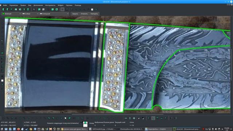Launch Firefox from the taskbar
The image size is (233, 131).
tap(18, 129)
